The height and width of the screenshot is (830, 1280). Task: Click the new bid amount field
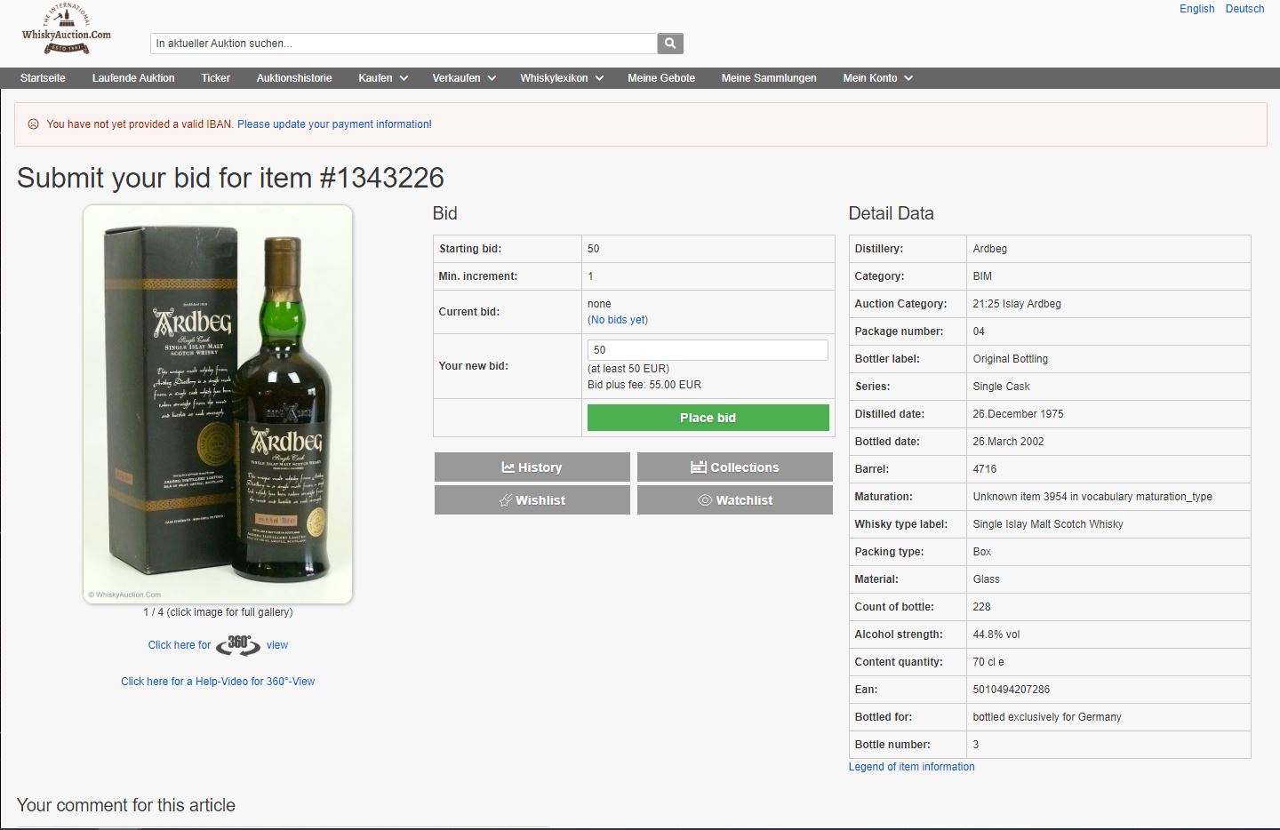click(x=708, y=350)
